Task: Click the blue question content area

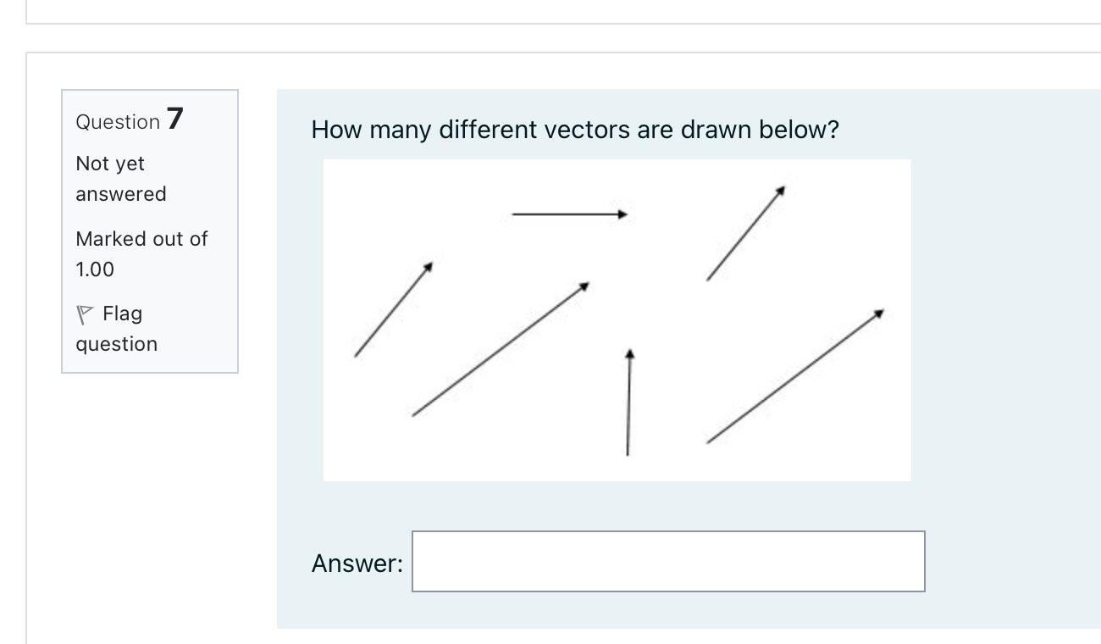Action: coord(999,339)
